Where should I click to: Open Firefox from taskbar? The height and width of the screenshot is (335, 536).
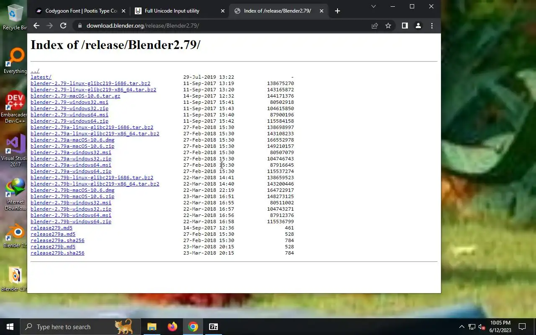click(x=172, y=327)
